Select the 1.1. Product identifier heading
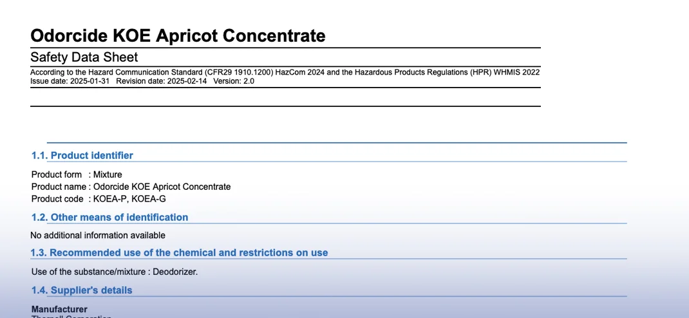The height and width of the screenshot is (318, 689). coord(82,155)
